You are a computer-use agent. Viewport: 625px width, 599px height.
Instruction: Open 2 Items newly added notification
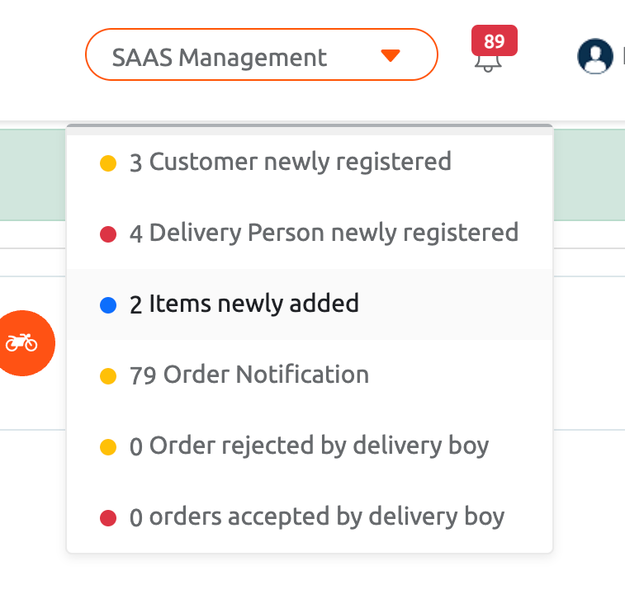tap(310, 304)
